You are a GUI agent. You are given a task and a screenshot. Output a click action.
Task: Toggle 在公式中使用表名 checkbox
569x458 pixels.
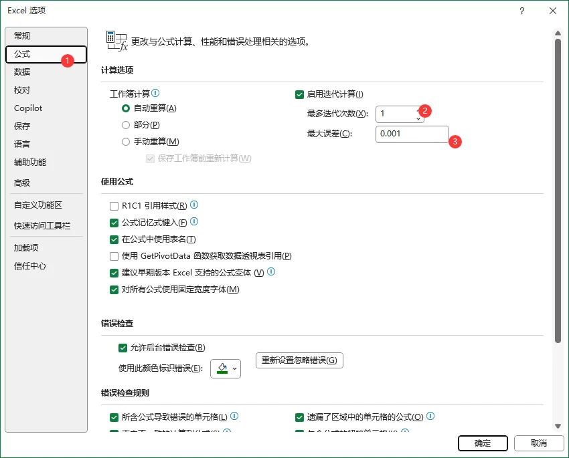[114, 239]
